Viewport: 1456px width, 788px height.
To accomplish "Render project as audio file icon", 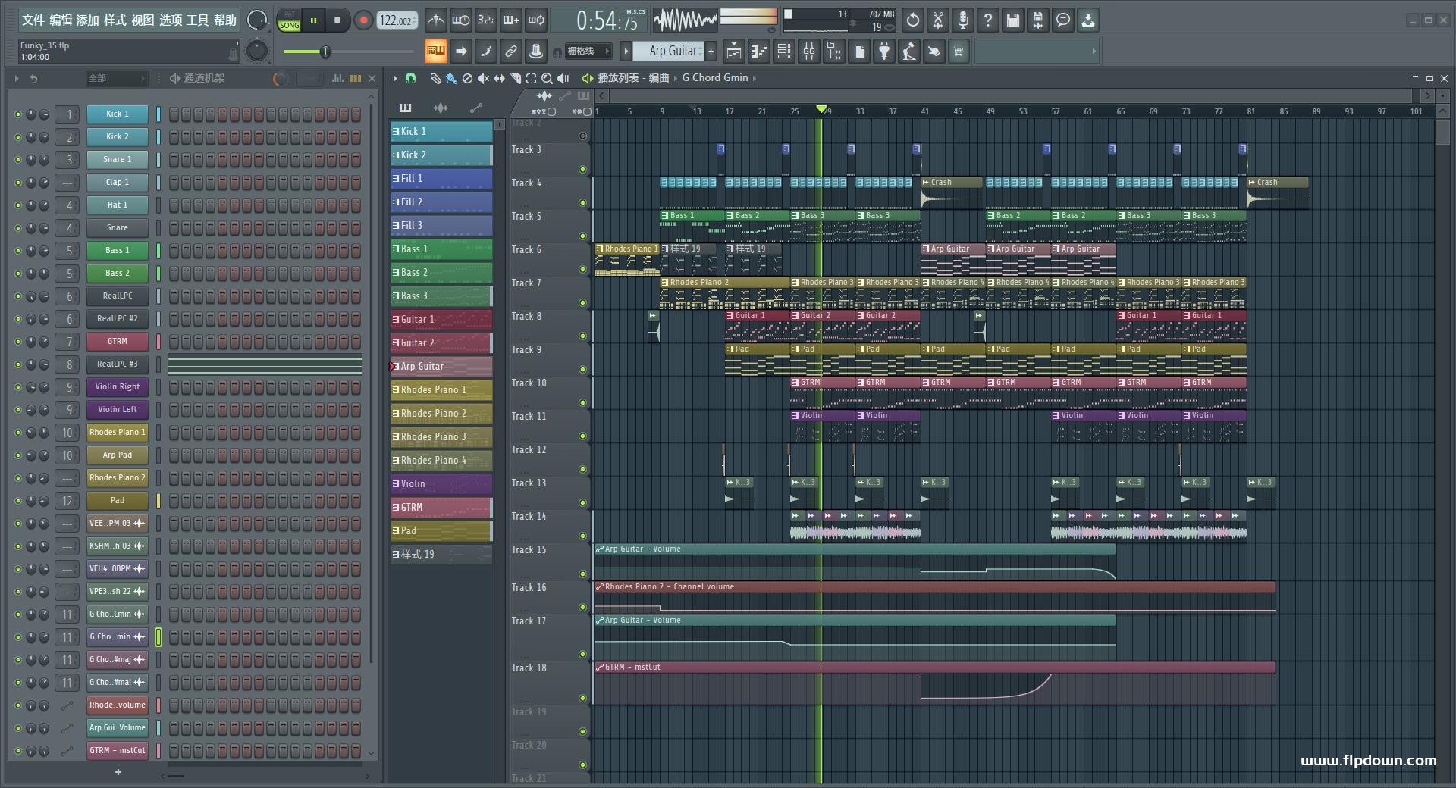I will [x=1038, y=20].
